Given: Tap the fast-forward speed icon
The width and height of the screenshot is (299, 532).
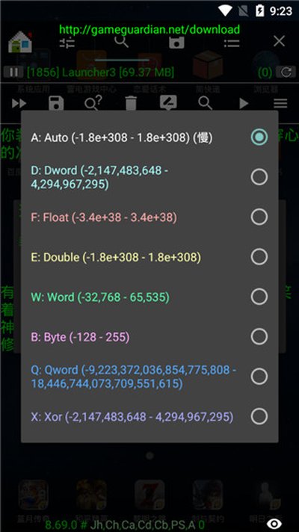Looking at the screenshot, I should [19, 103].
